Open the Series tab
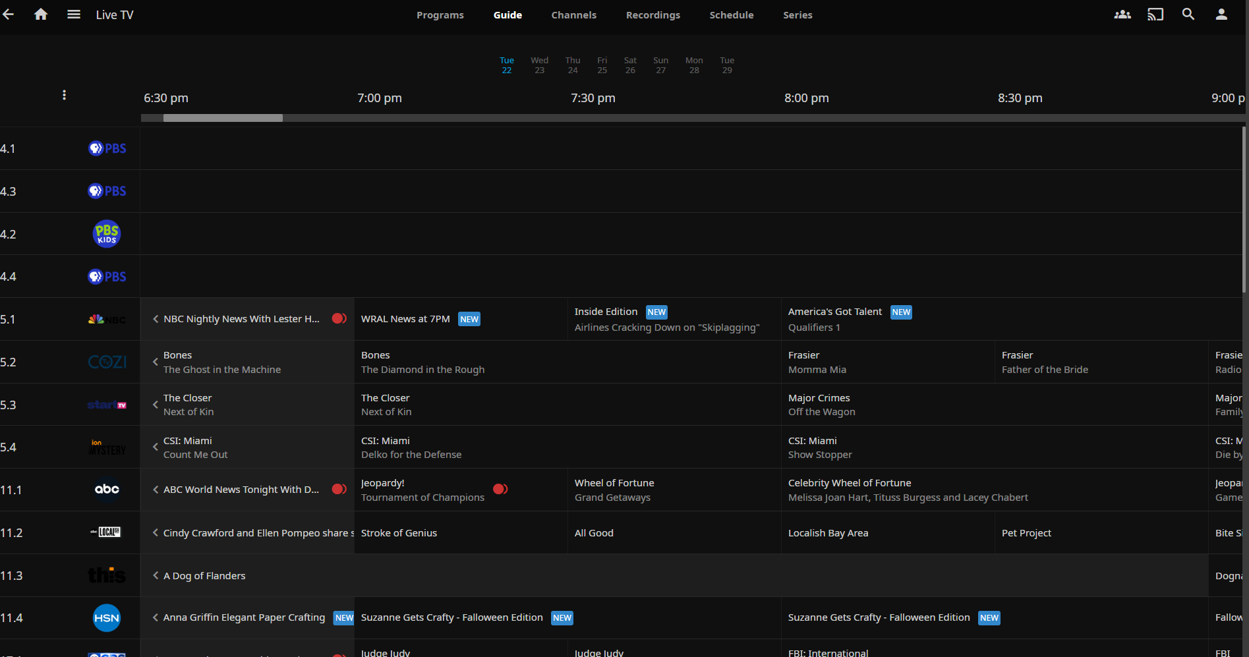1249x657 pixels. coord(797,15)
